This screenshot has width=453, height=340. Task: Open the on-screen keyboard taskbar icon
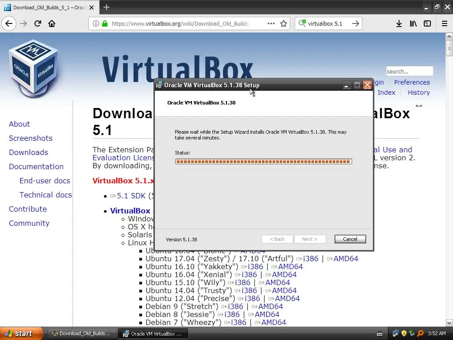(x=380, y=334)
